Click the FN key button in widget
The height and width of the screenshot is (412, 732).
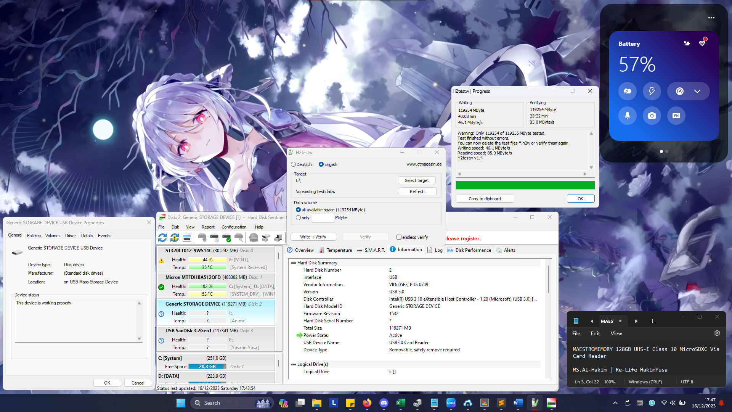[676, 116]
